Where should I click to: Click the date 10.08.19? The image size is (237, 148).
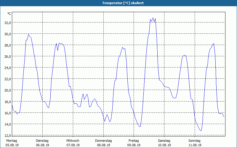(x=164, y=145)
